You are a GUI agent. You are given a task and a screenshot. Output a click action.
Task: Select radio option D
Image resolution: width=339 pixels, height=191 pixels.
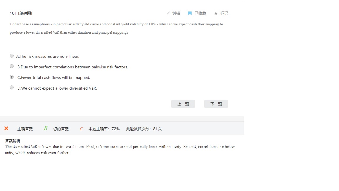[x=12, y=88]
